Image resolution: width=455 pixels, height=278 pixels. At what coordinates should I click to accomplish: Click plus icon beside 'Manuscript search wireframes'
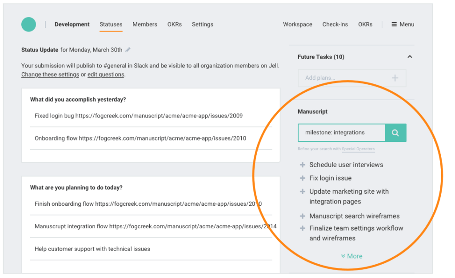pos(302,216)
